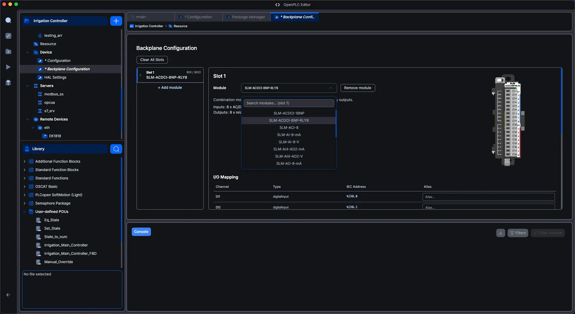Click the expand/zoom icon in left sidebar
The image size is (575, 314).
(x=8, y=36)
